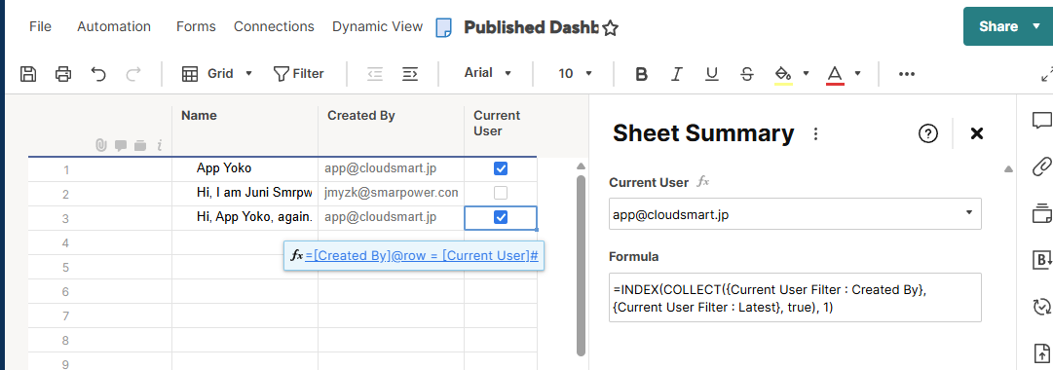Click the Indent icon
Image resolution: width=1053 pixels, height=370 pixels.
click(x=410, y=74)
